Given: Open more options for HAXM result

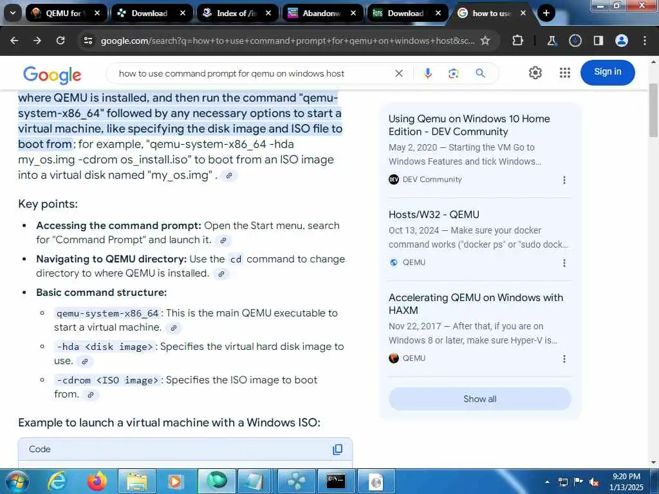Looking at the screenshot, I should pyautogui.click(x=564, y=359).
